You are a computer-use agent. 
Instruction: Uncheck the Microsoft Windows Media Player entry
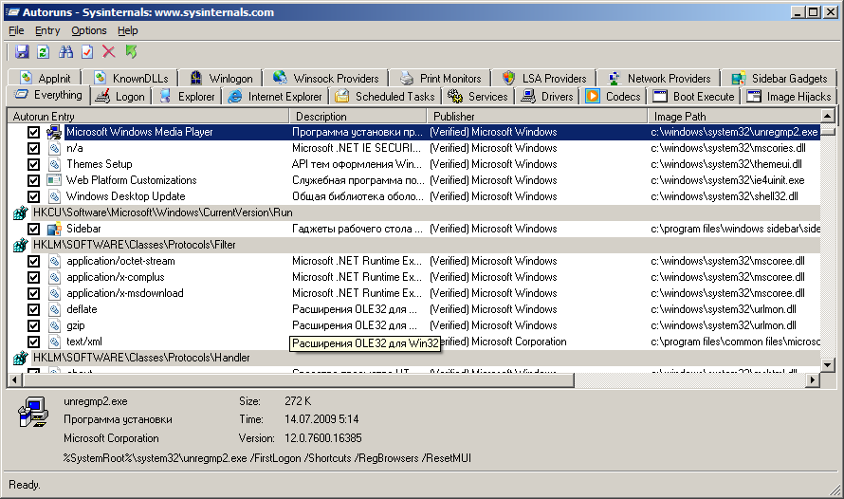(33, 133)
